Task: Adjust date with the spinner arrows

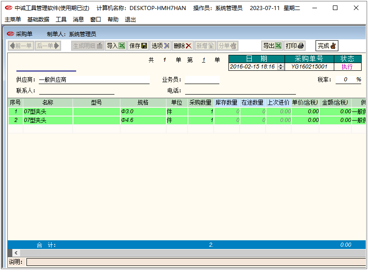Action: click(x=280, y=67)
